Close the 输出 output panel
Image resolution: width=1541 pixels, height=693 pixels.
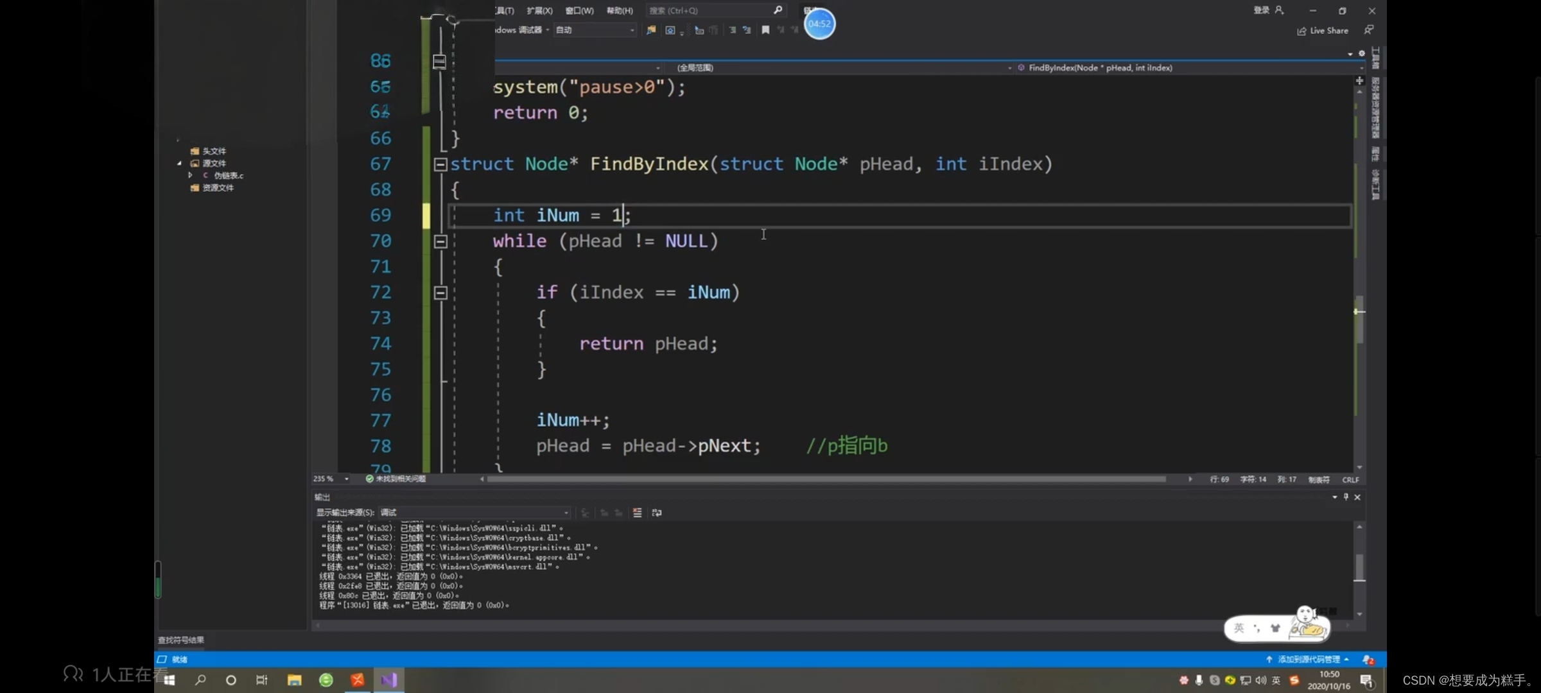(x=1357, y=497)
